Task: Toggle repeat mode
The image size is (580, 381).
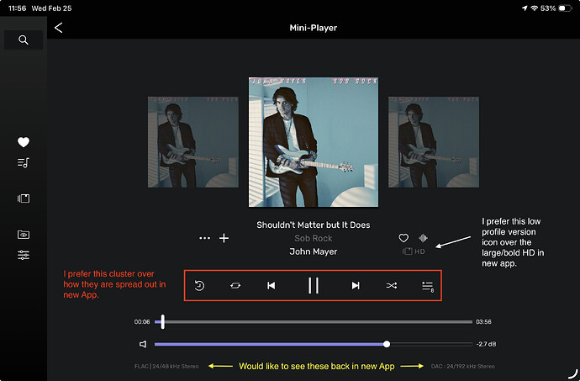Action: click(x=236, y=286)
